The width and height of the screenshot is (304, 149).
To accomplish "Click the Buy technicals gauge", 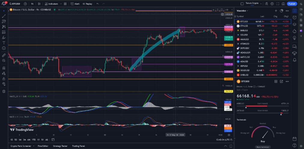I will click(x=263, y=134).
